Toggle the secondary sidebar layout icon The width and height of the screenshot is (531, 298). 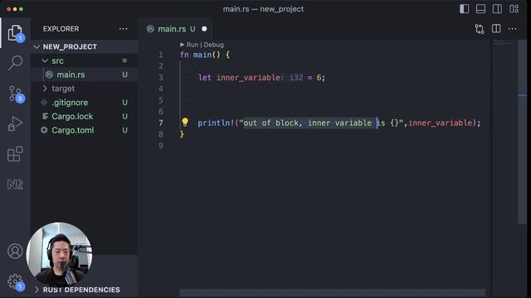(497, 9)
